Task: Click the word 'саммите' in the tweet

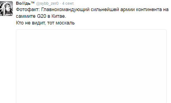Action: [x=26, y=16]
